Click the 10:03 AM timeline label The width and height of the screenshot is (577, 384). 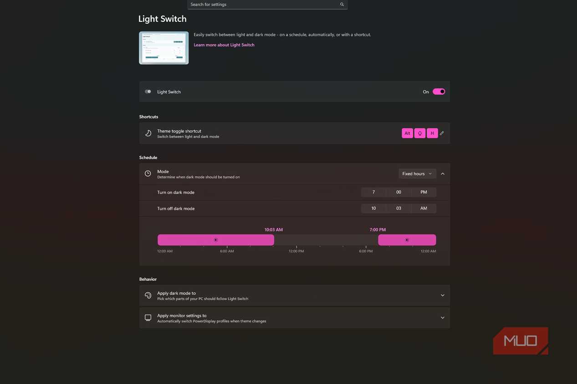coord(274,230)
